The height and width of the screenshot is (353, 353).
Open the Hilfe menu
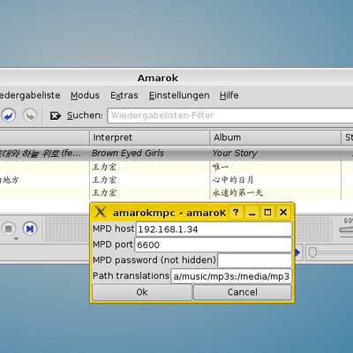229,95
